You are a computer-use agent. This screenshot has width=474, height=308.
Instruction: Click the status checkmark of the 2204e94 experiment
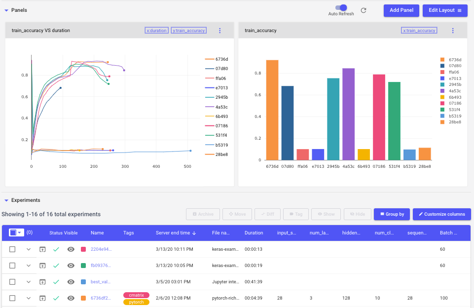(x=56, y=249)
